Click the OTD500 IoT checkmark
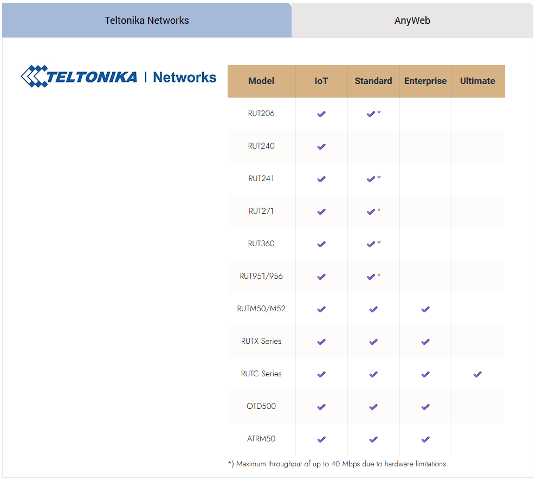Image resolution: width=536 pixels, height=481 pixels. click(321, 406)
